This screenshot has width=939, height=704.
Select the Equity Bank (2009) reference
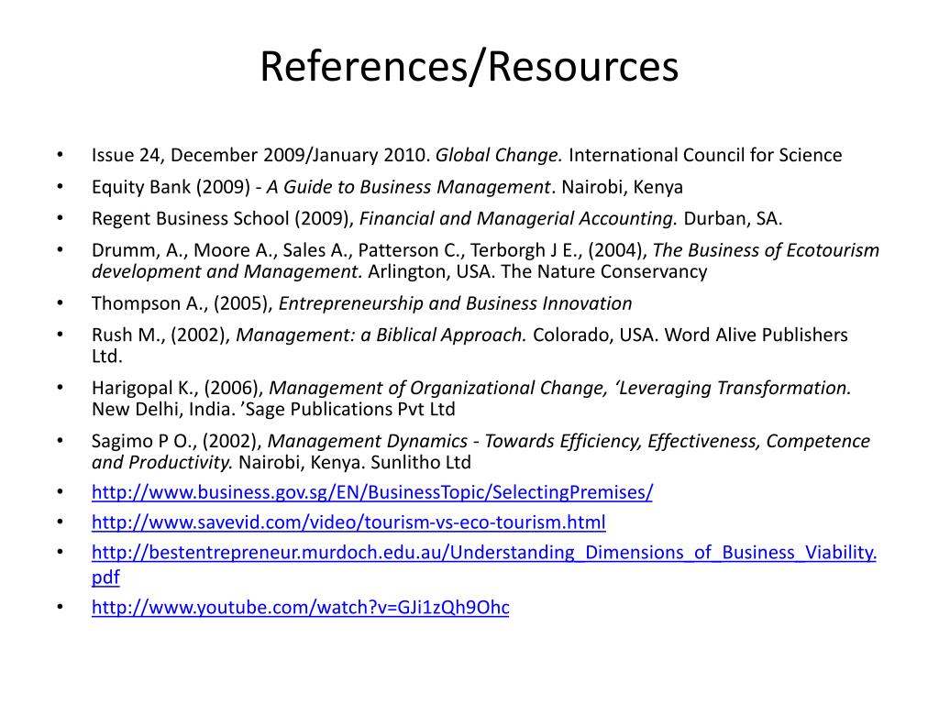tap(387, 187)
